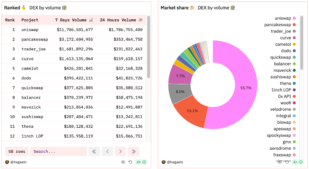Screen dimensions: 309x169
Task: Click the pink fraxswap legend dot
Action: [x=294, y=155]
